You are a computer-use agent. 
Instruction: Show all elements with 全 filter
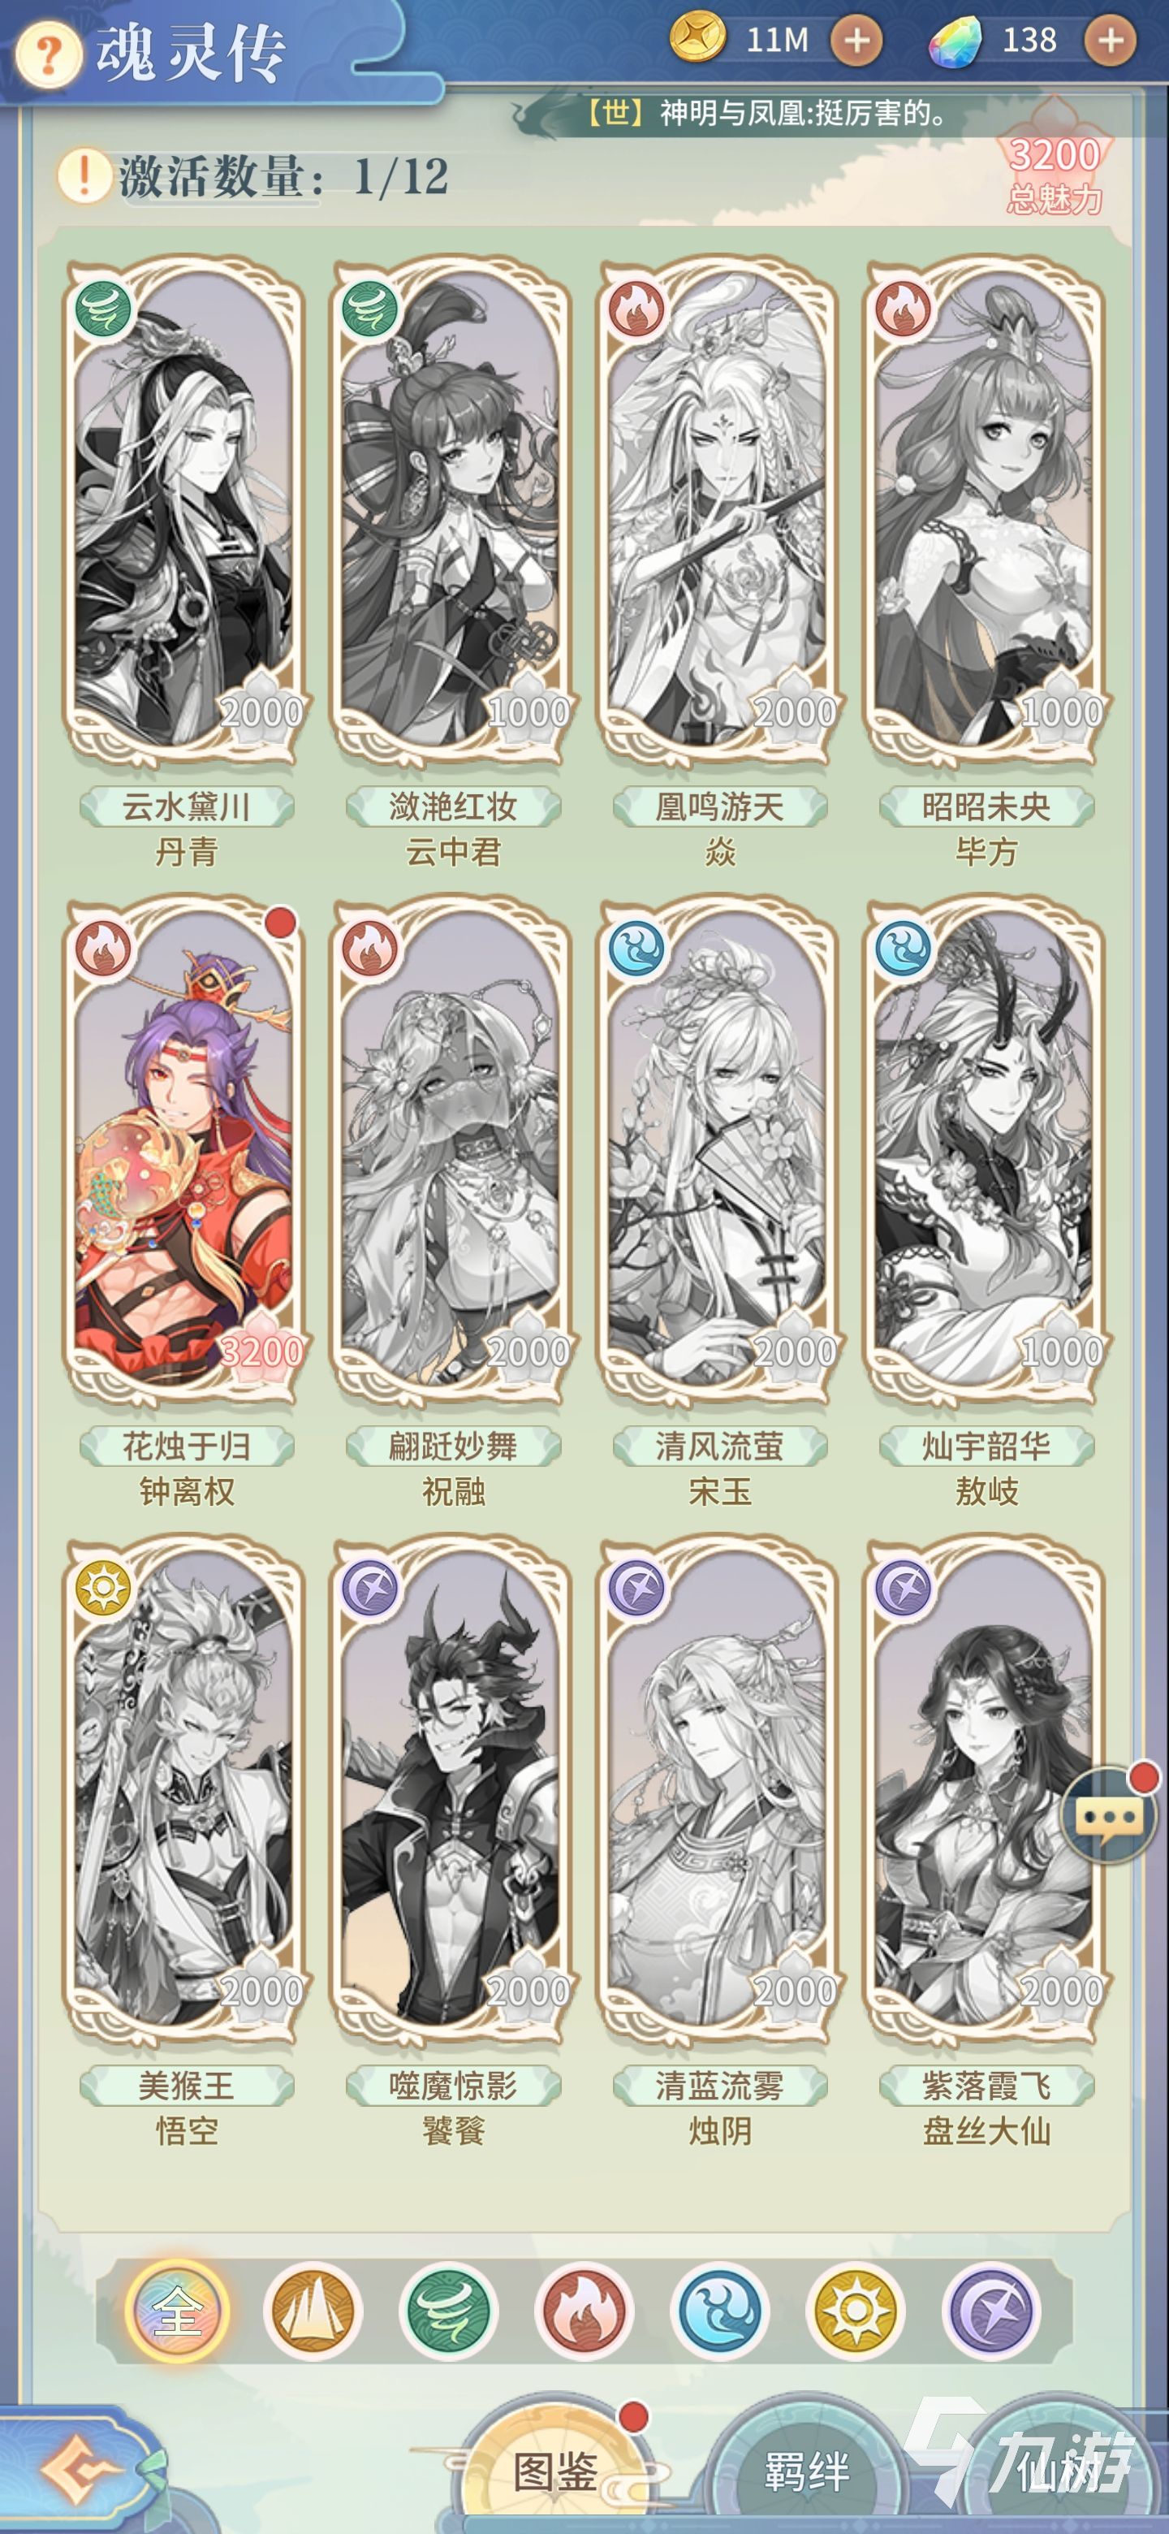tap(177, 2311)
